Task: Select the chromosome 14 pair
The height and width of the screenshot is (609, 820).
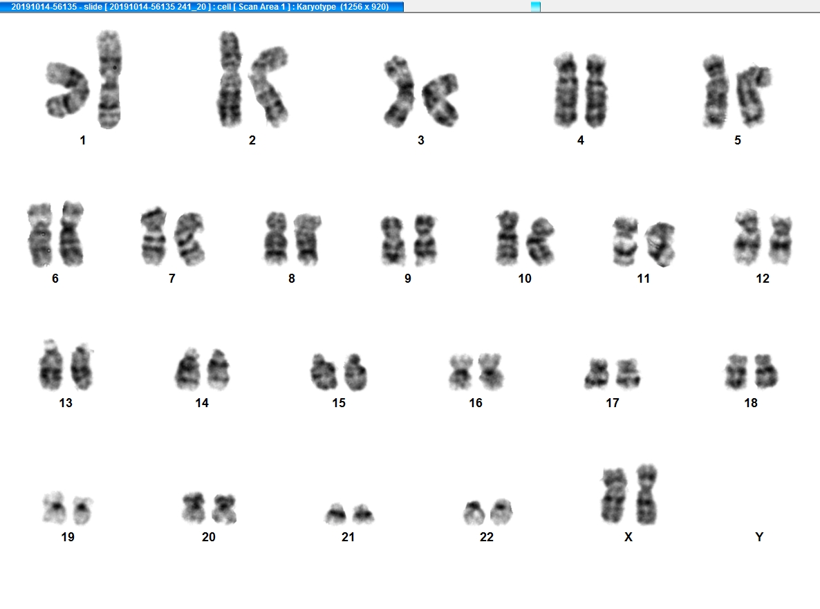Action: (203, 369)
